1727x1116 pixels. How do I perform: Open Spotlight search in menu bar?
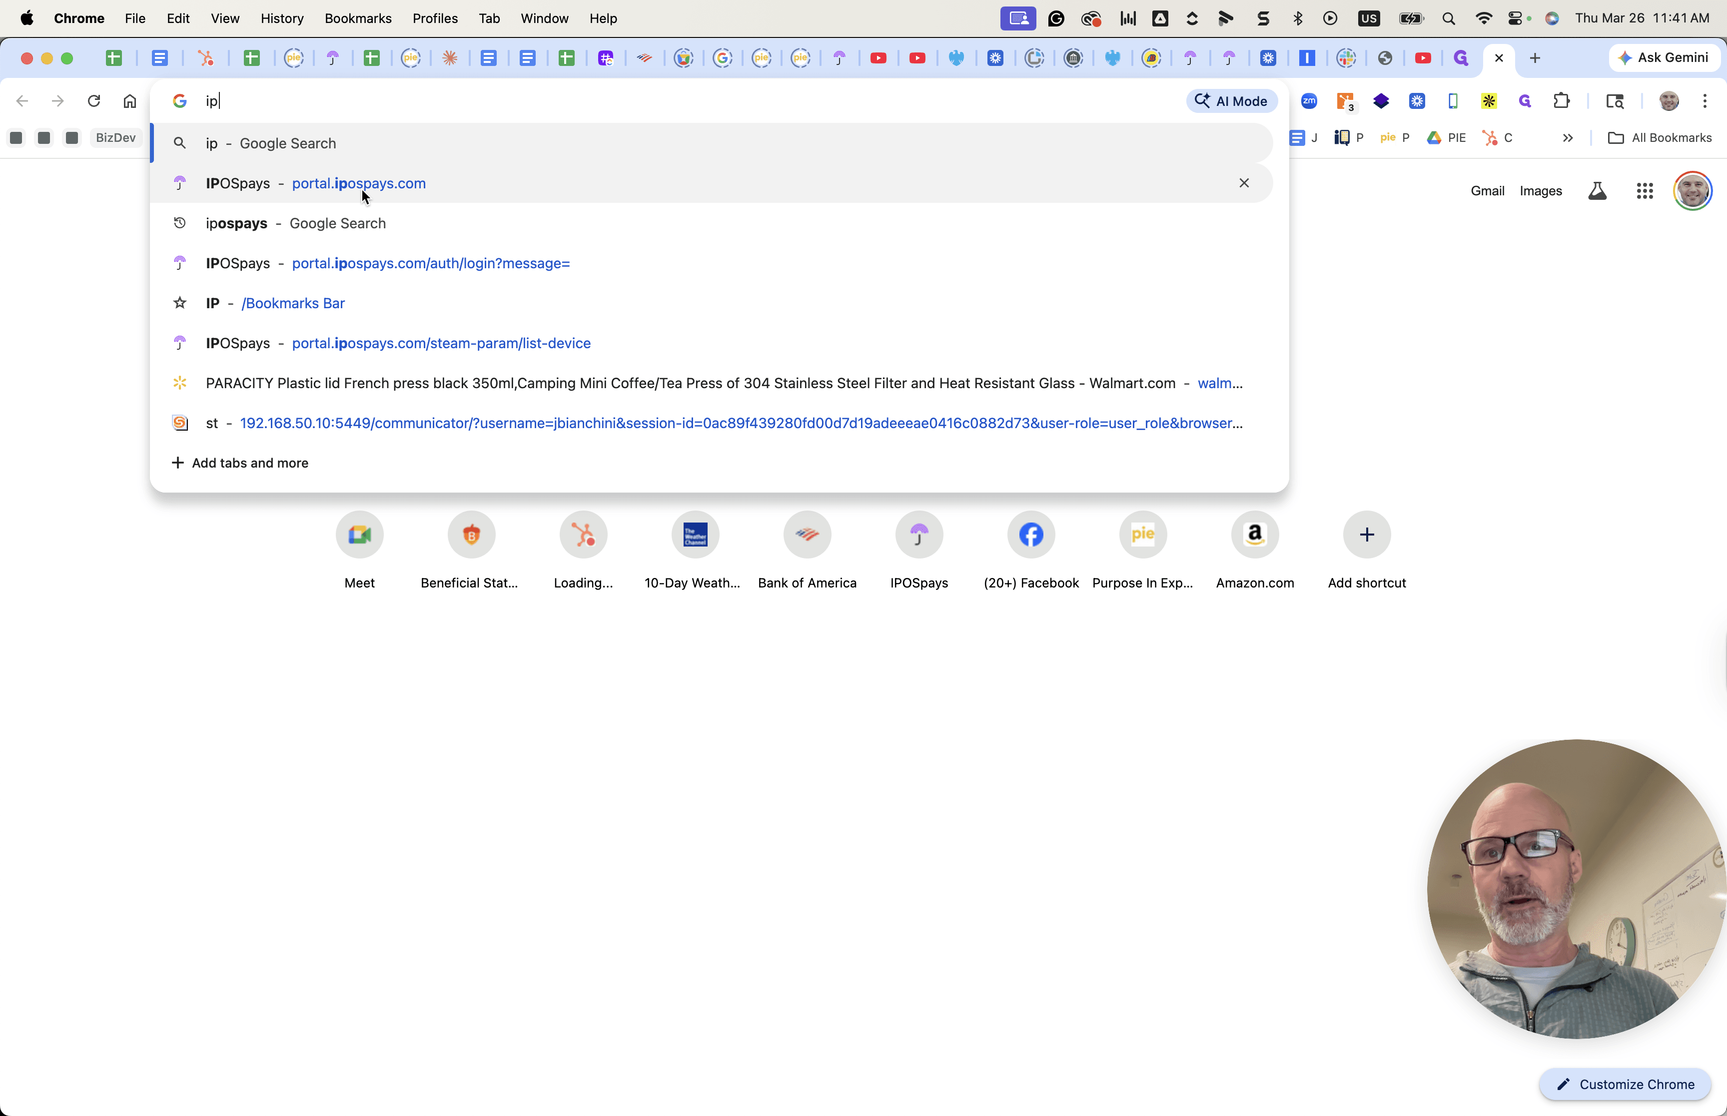[1448, 18]
